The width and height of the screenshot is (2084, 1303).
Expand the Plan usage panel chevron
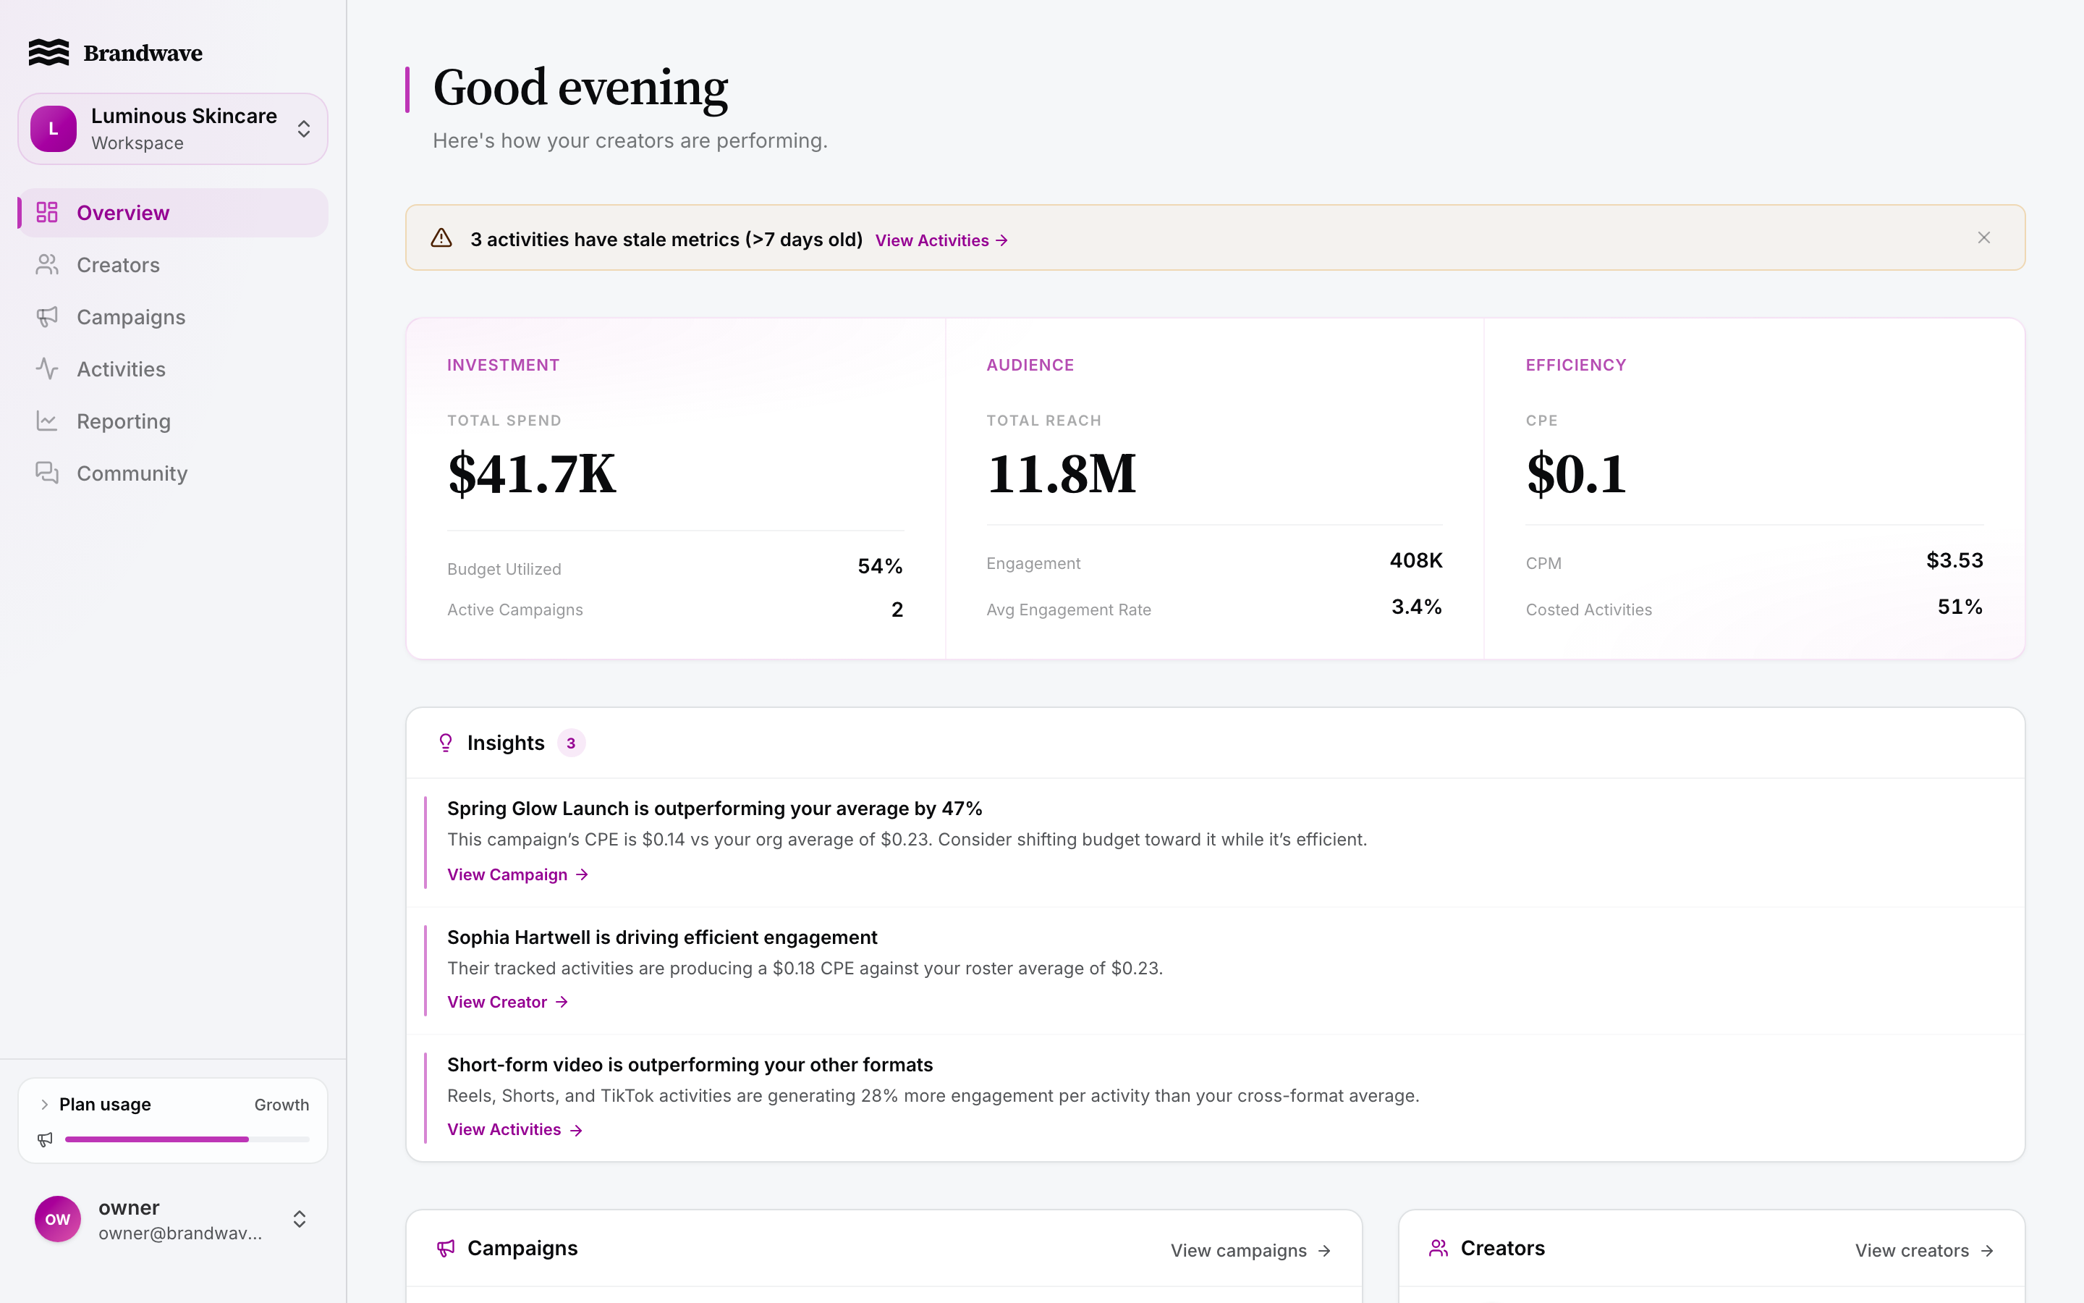45,1105
